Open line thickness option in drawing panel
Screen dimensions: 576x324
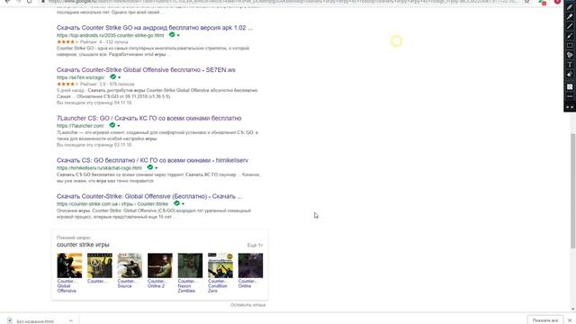(x=570, y=96)
